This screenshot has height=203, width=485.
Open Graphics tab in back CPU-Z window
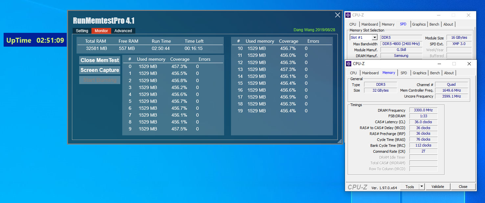point(419,24)
